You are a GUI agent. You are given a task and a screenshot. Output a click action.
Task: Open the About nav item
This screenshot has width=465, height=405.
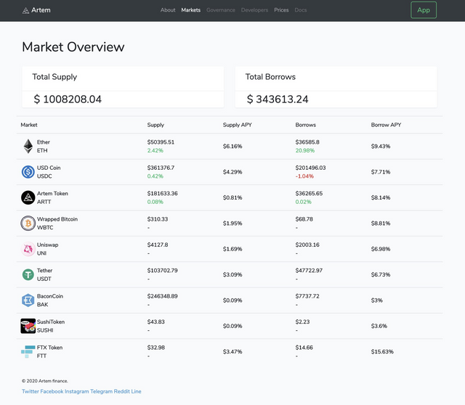coord(168,10)
